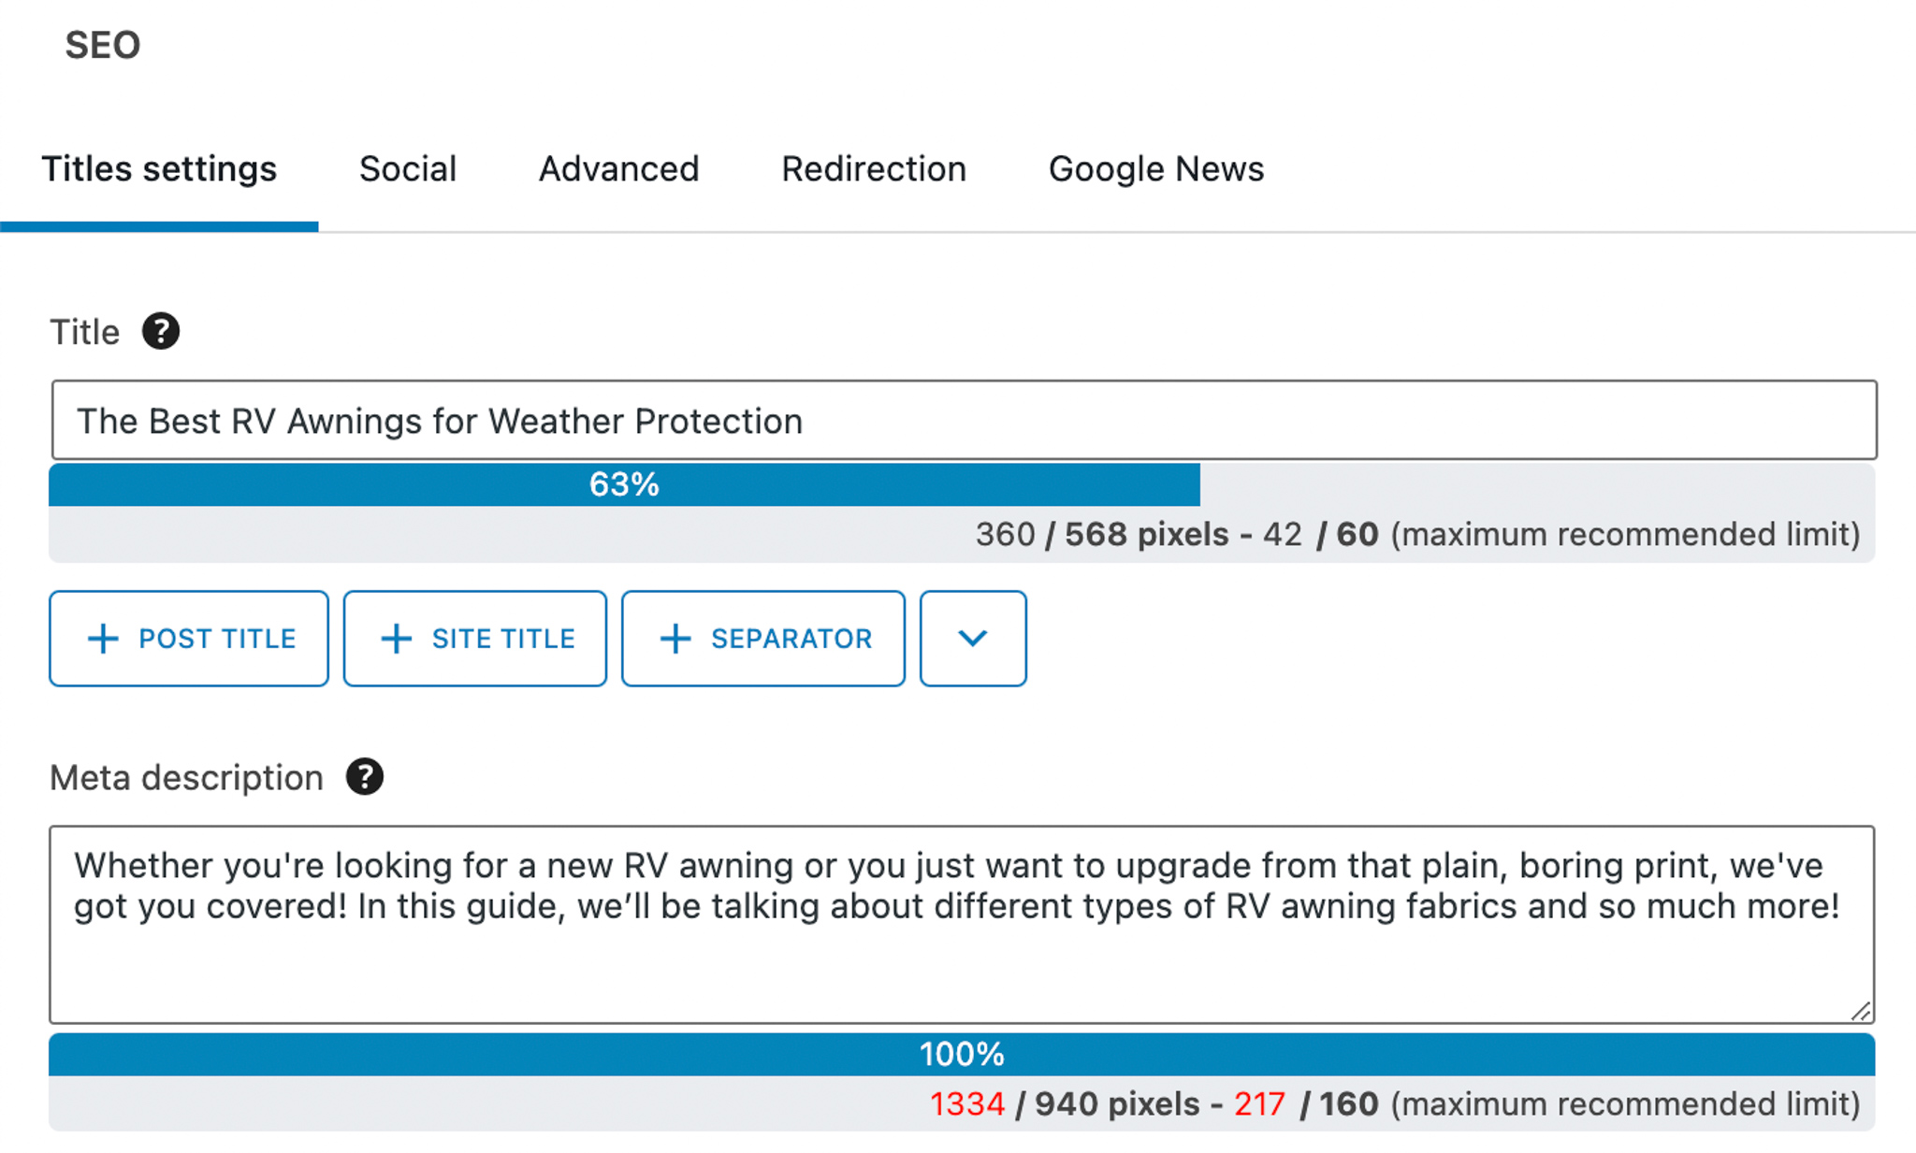Screen dimensions: 1916x1153
Task: Click the plus icon next to POST TITLE
Action: [x=103, y=638]
